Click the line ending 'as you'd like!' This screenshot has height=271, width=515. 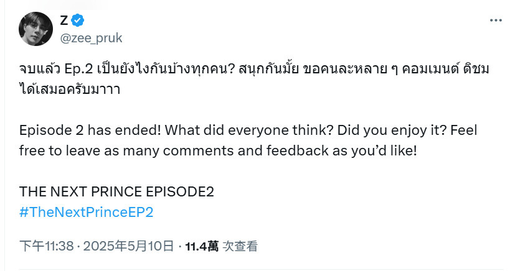coord(218,151)
